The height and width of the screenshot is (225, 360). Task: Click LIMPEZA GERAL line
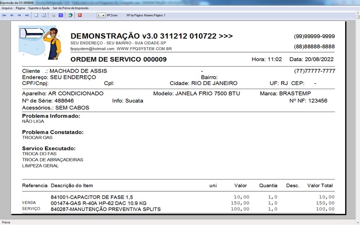click(40, 166)
